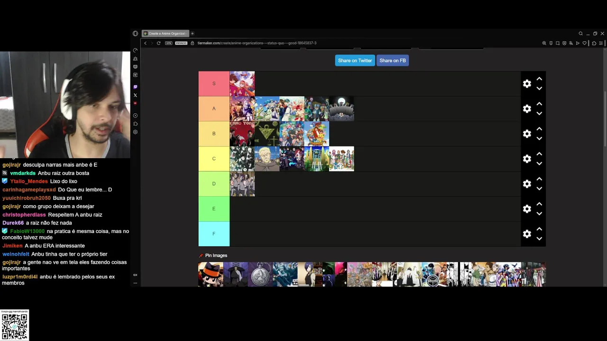
Task: Switch to Create a Anime Organizations tab
Action: (x=166, y=34)
